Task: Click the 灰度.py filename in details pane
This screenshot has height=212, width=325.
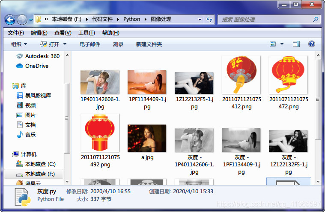Action: pyautogui.click(x=47, y=192)
